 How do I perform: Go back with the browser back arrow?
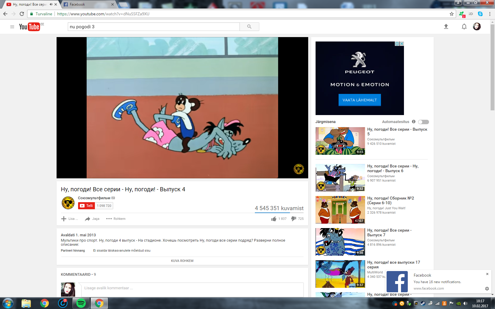pyautogui.click(x=5, y=14)
